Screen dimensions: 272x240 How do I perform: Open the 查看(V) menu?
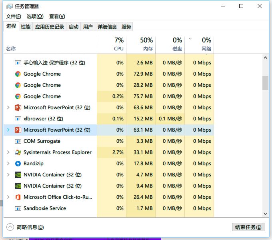click(x=57, y=16)
